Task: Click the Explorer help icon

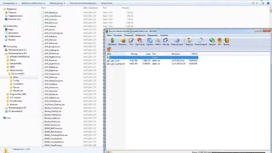Action: pyautogui.click(x=268, y=3)
